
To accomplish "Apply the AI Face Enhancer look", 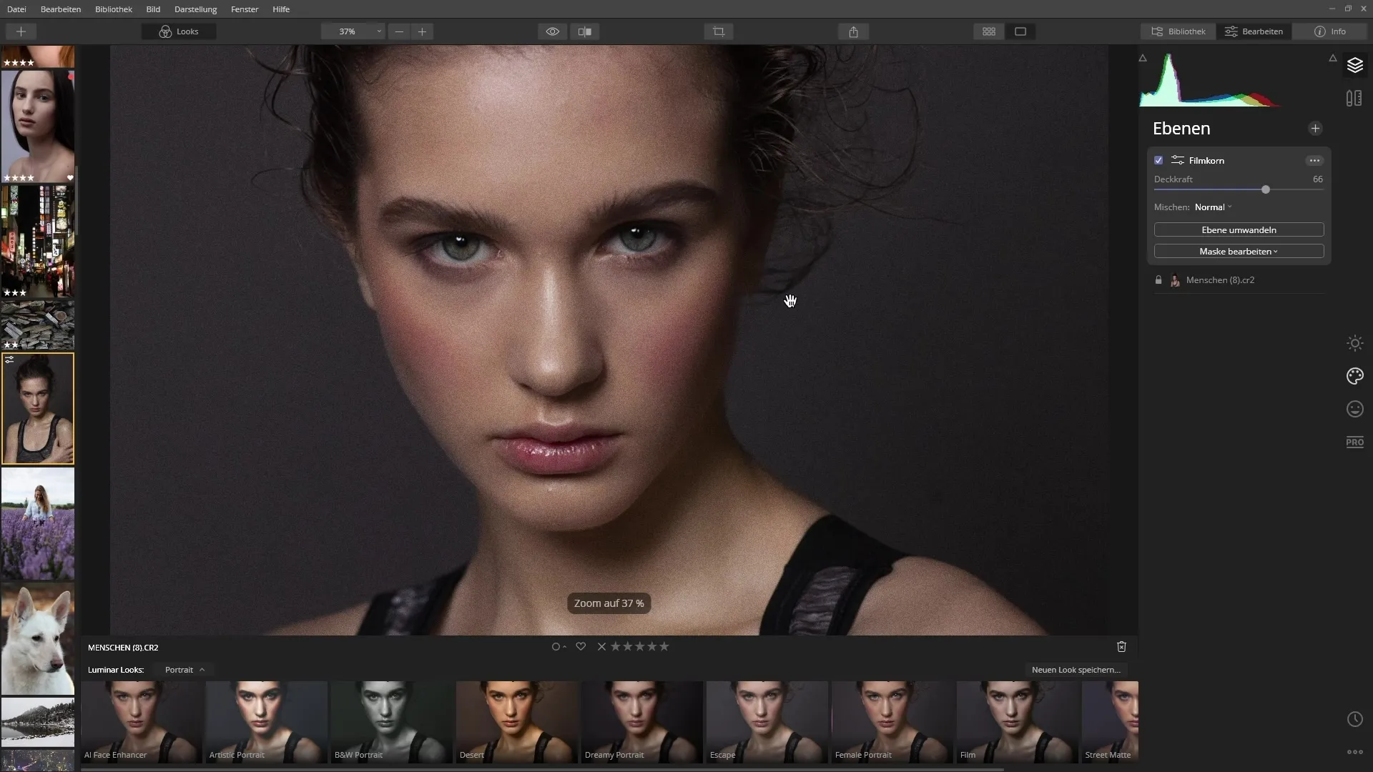I will (x=142, y=722).
